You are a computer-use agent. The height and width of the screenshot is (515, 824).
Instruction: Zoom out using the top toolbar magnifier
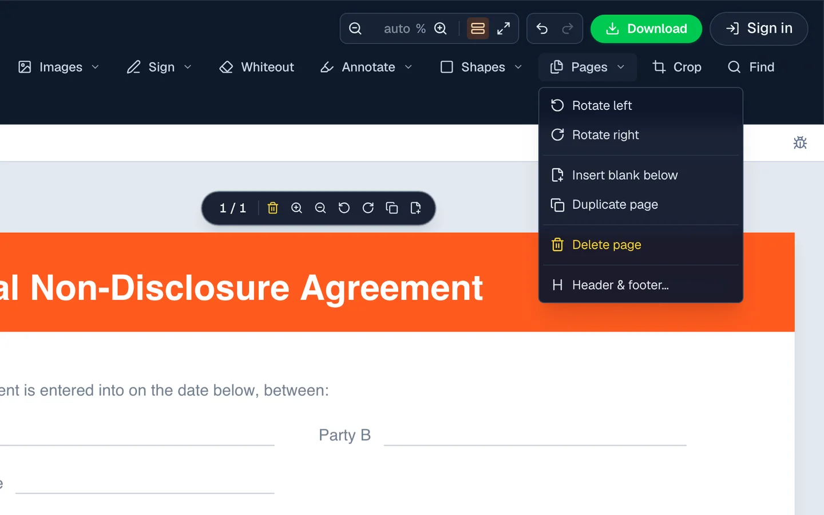pos(355,29)
